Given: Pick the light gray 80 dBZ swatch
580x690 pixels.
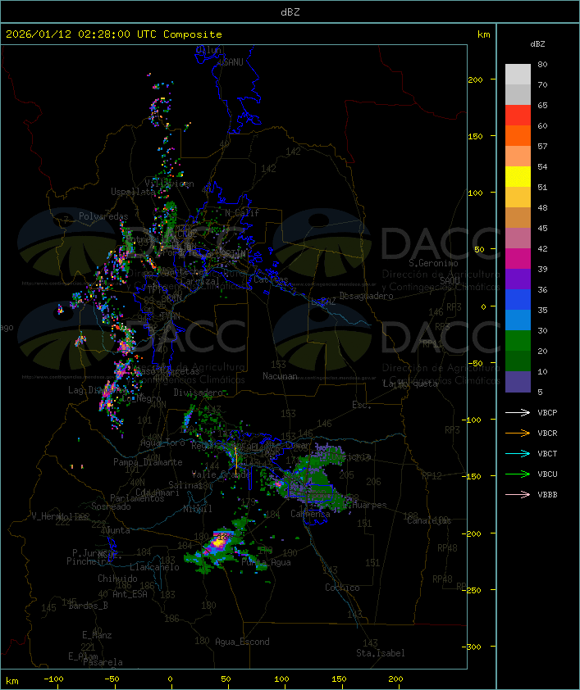Looking at the screenshot, I should (x=518, y=74).
